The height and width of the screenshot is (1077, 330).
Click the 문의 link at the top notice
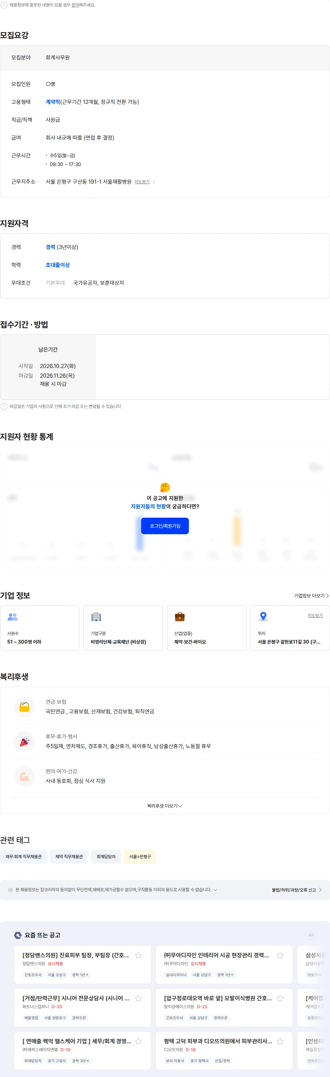pos(75,5)
